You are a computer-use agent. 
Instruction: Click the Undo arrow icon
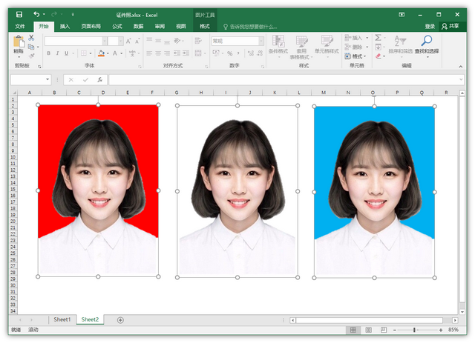tap(36, 14)
